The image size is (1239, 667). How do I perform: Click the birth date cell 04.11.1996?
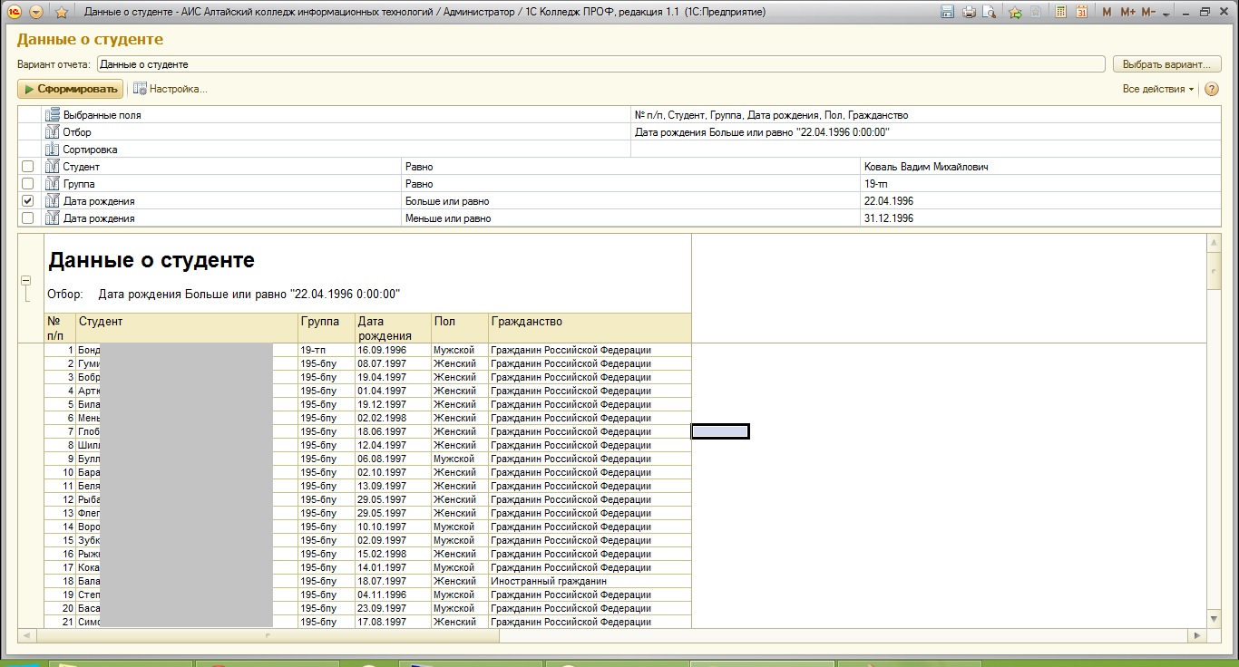point(393,594)
